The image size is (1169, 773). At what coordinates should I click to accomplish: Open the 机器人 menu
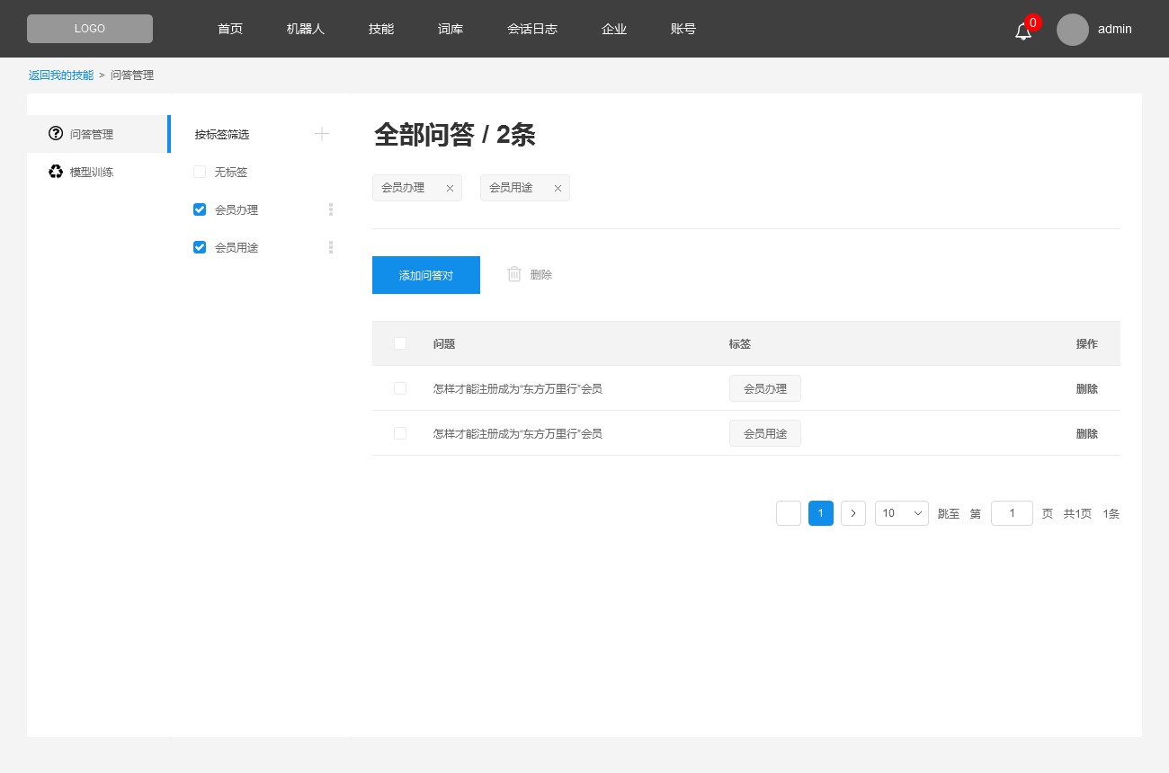306,29
